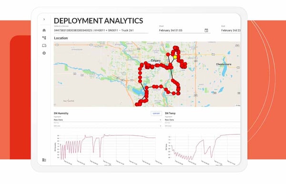The image size is (286, 184).
Task: Click the SN Humidity line chart plot
Action: tap(108, 147)
